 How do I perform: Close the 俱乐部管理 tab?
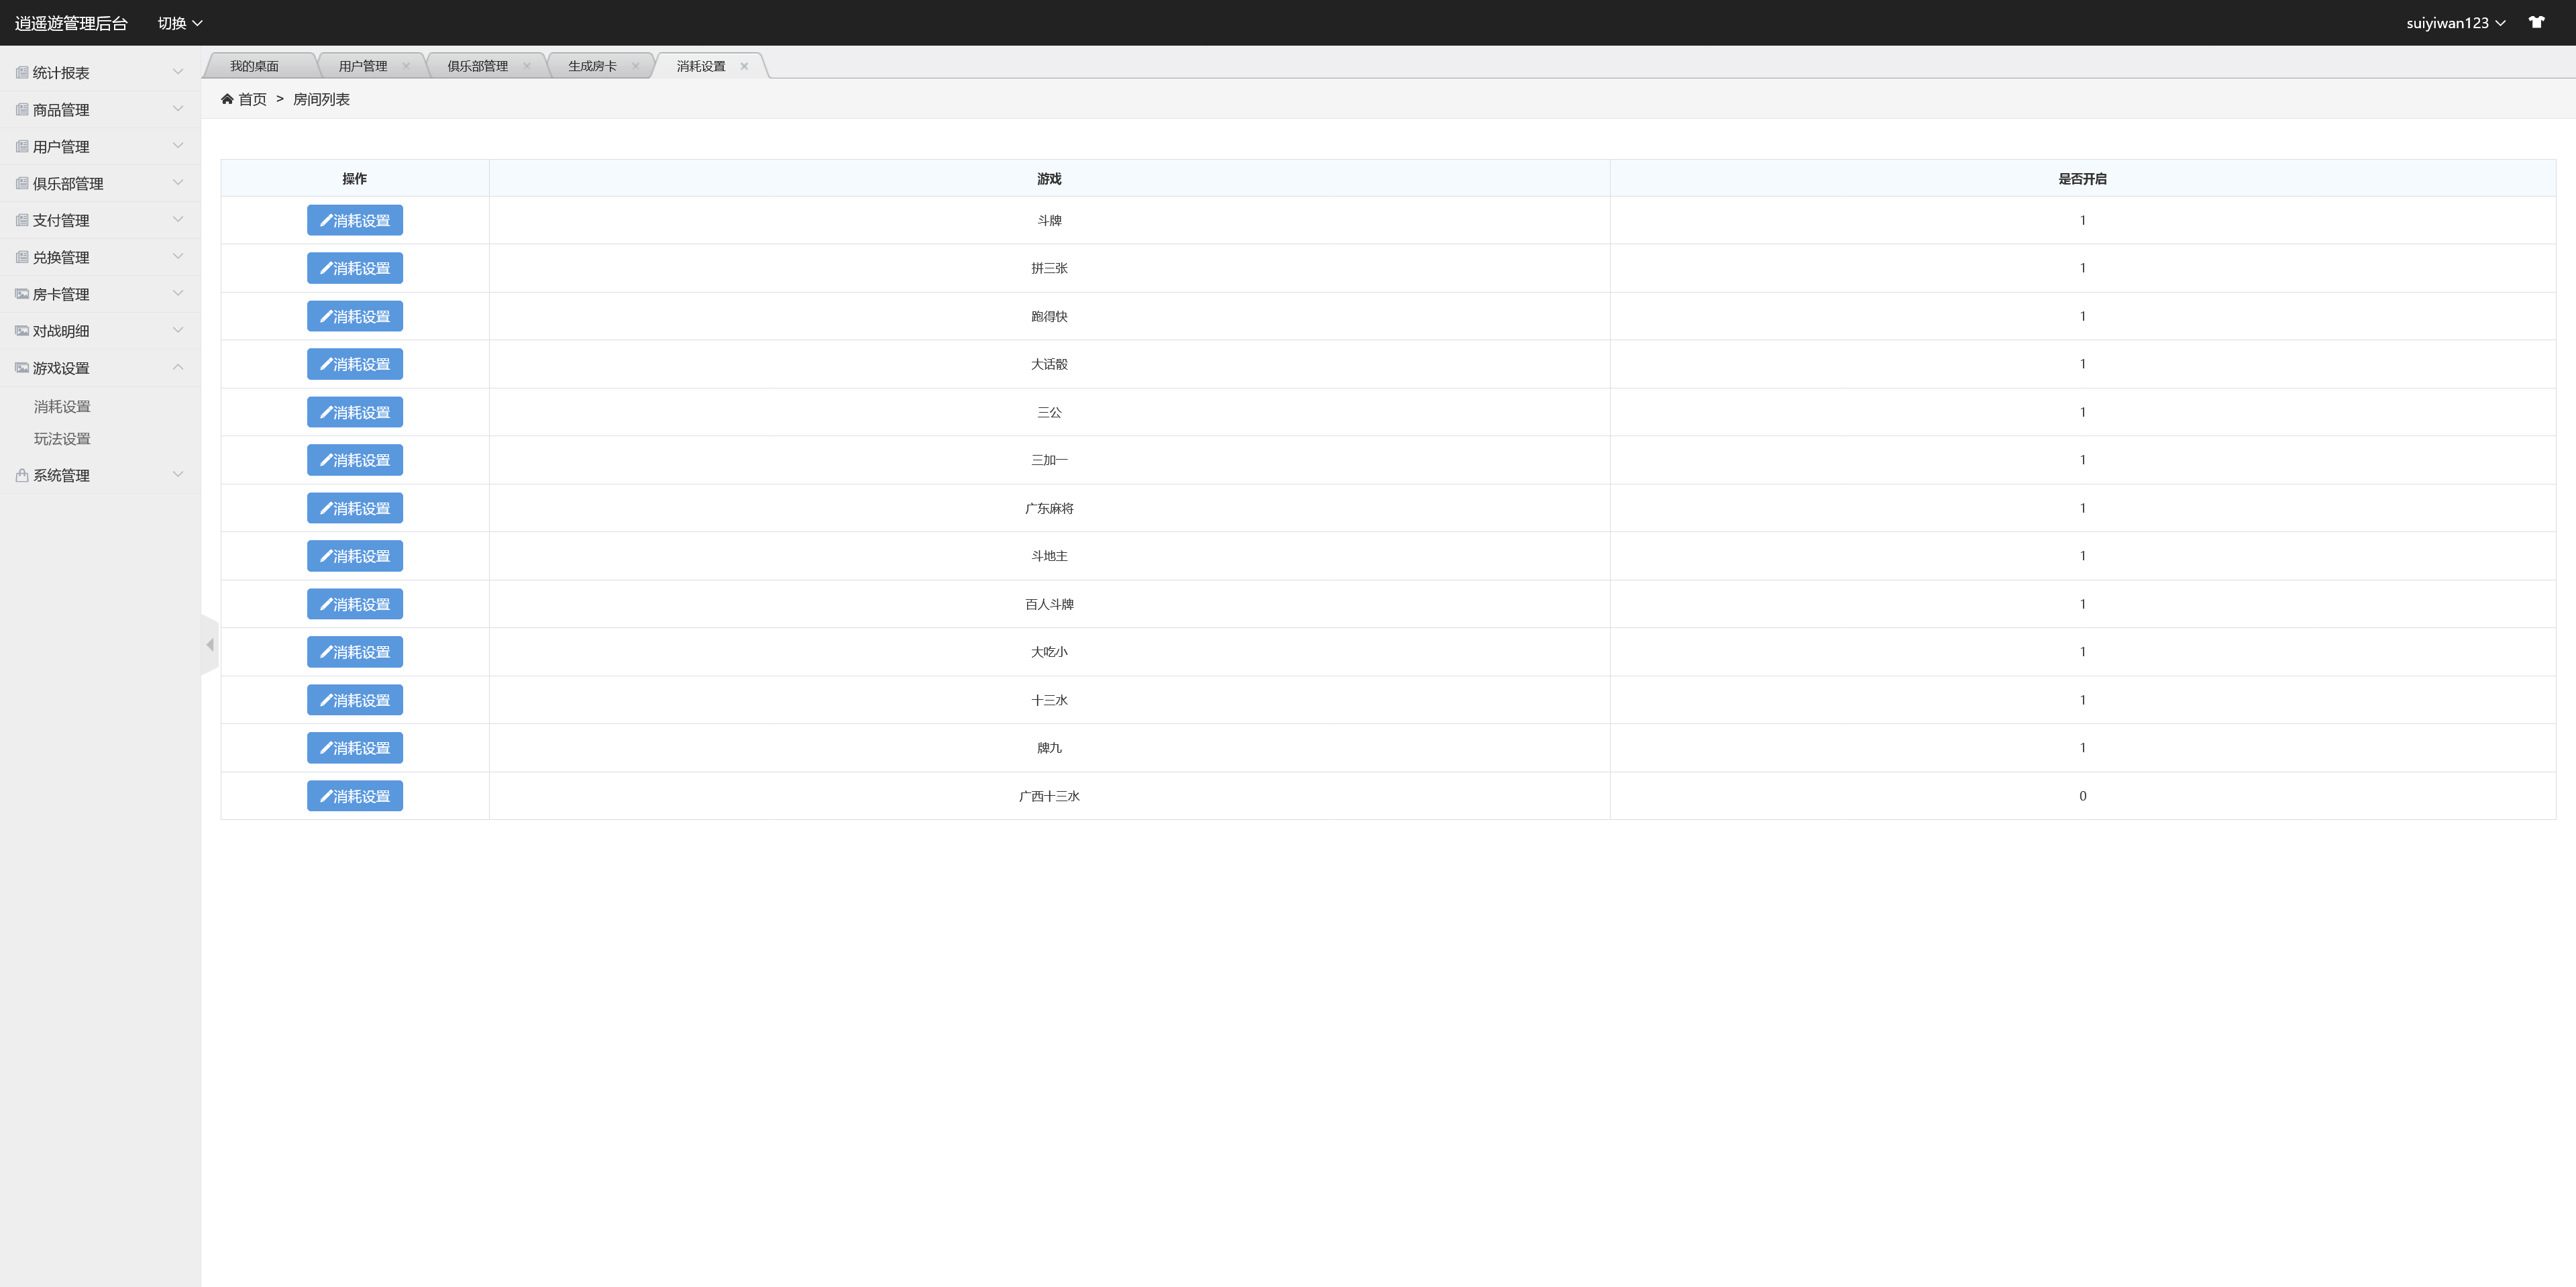tap(527, 66)
